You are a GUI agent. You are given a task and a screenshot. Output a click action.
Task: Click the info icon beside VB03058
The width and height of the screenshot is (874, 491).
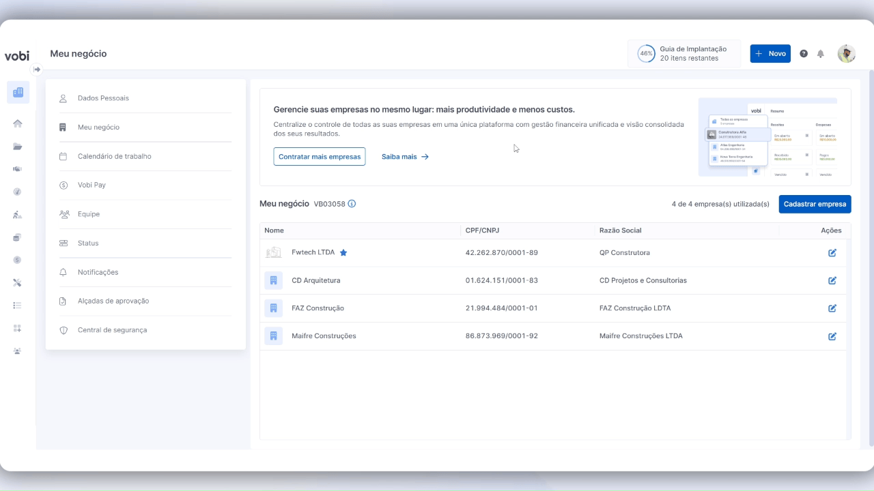pyautogui.click(x=352, y=204)
